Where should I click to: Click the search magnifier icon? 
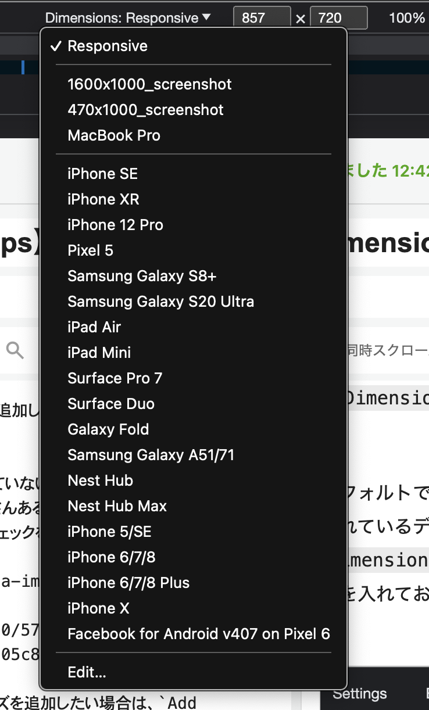[x=15, y=350]
